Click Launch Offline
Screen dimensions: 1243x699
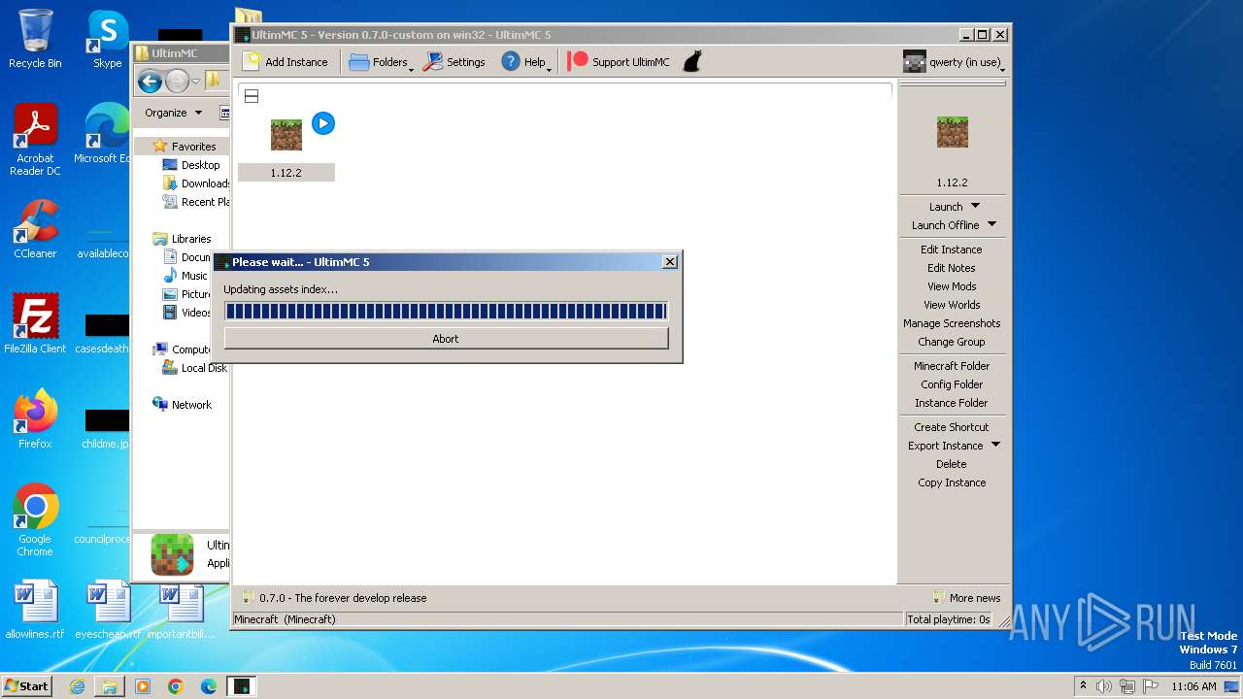click(945, 224)
